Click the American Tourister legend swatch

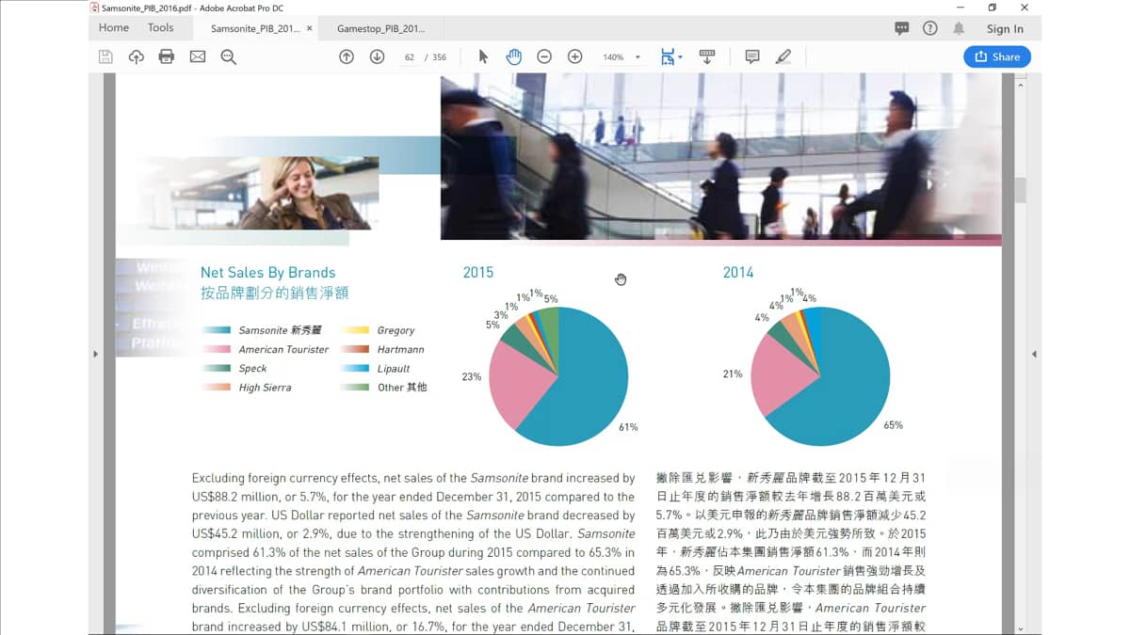[216, 349]
